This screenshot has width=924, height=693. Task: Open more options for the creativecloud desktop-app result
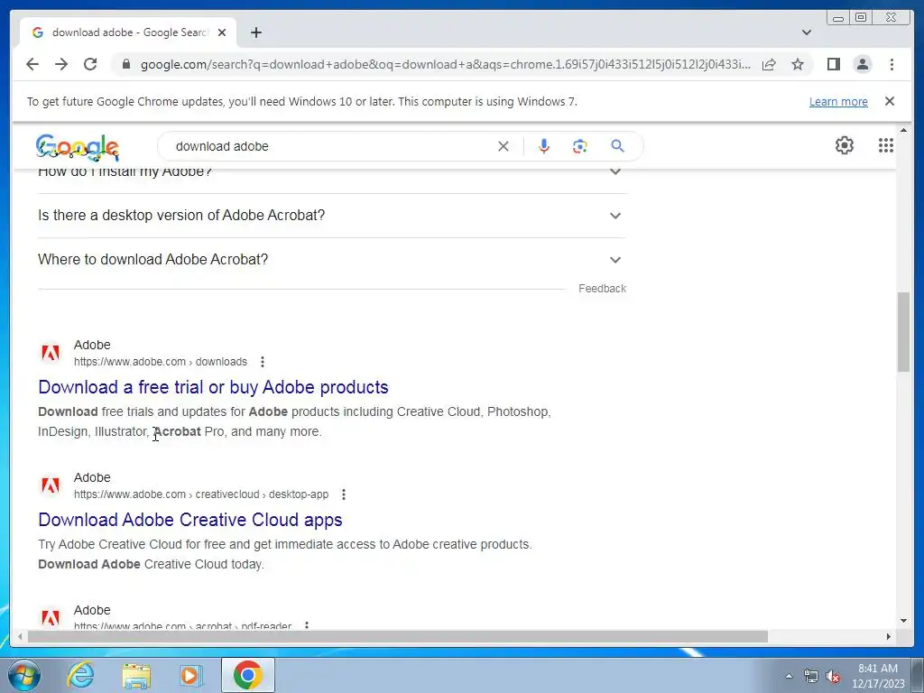(344, 494)
